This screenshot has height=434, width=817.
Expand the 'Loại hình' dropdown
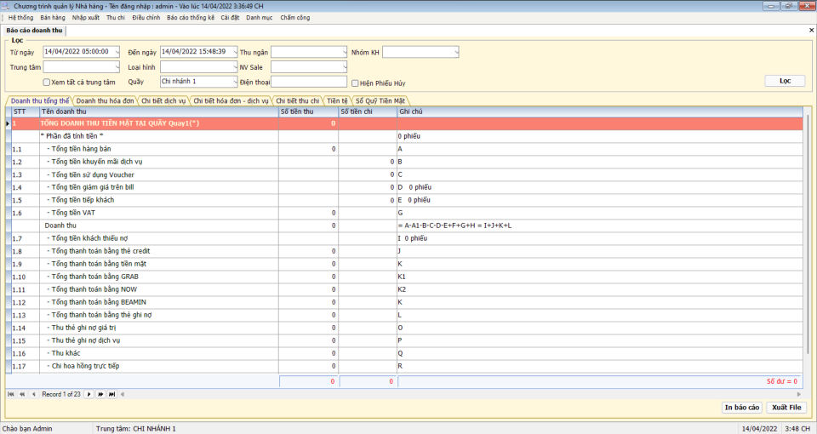(x=235, y=67)
